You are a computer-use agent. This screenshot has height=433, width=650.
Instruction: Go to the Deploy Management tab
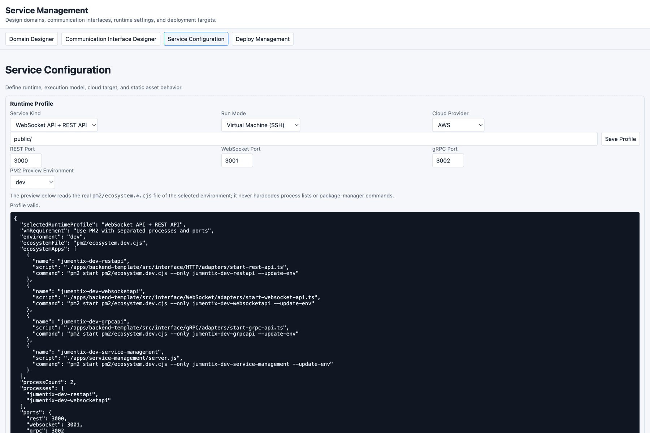pos(263,39)
